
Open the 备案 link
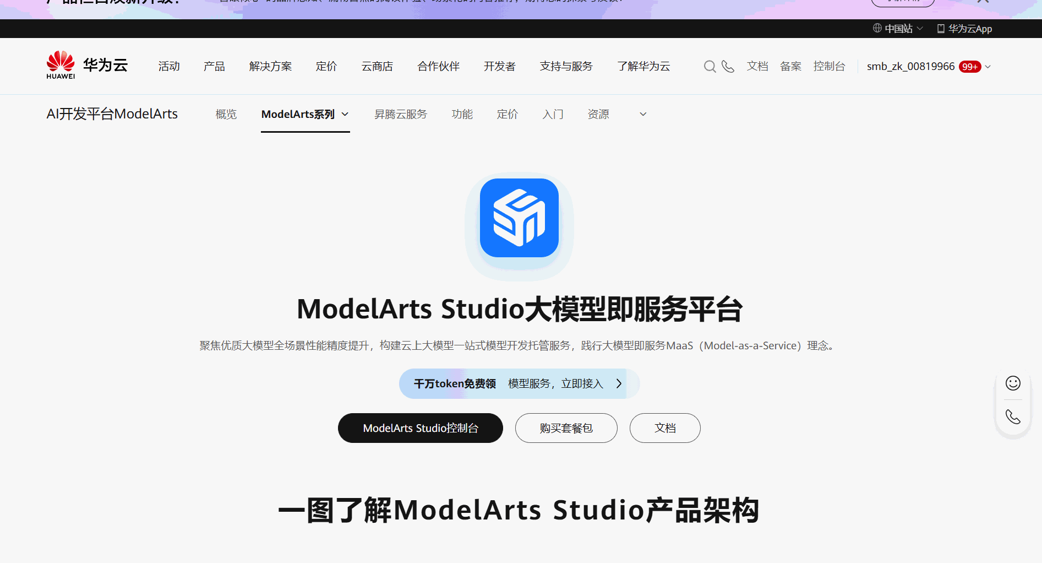pyautogui.click(x=791, y=66)
